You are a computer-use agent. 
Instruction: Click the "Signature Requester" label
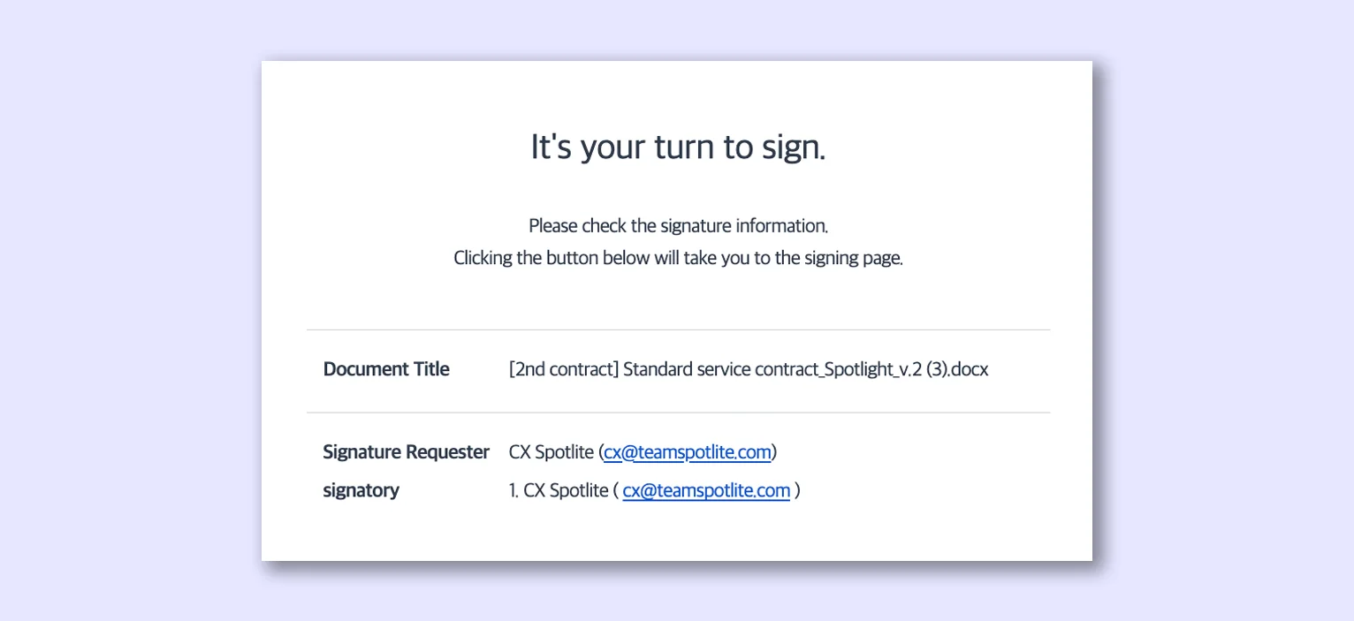point(406,452)
